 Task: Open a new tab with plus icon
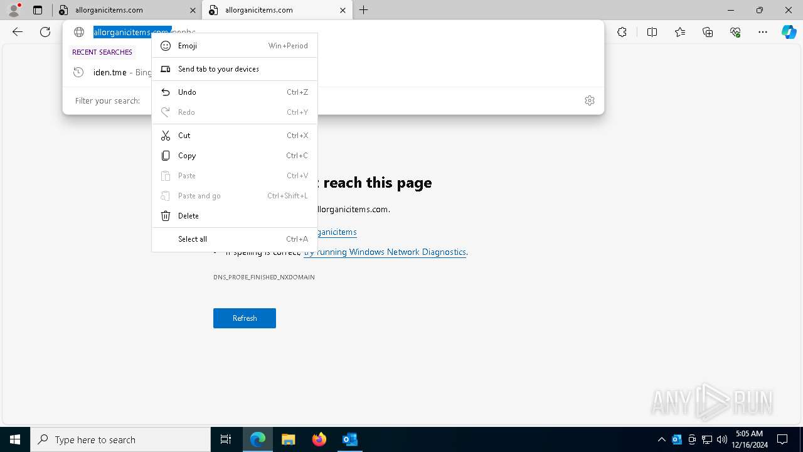coord(363,10)
